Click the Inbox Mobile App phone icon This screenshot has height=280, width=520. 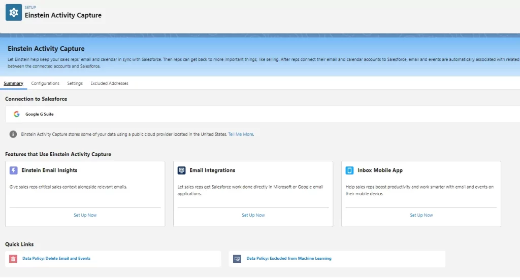pos(349,170)
